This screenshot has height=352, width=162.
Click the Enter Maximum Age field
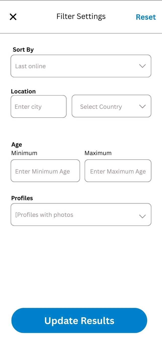(118, 171)
